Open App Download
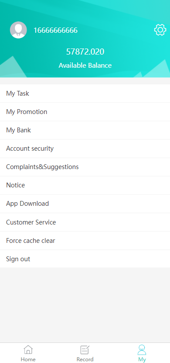The image size is (170, 363). (x=85, y=204)
